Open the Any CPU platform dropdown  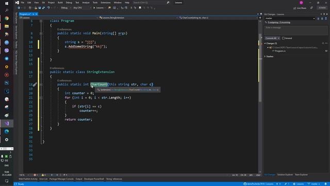click(x=82, y=8)
